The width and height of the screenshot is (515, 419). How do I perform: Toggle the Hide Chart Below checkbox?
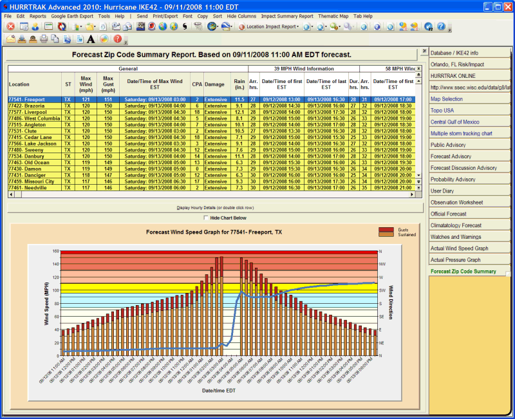(x=205, y=218)
